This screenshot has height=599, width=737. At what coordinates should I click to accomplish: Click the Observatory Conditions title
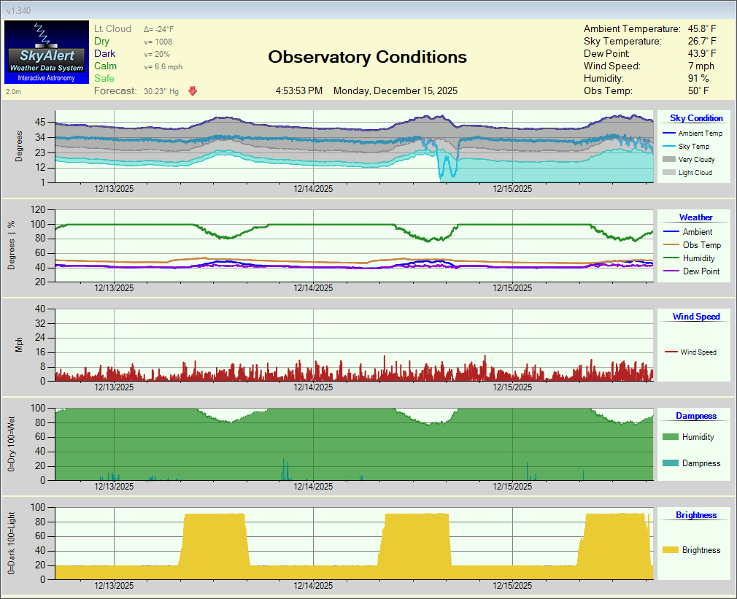coord(367,57)
